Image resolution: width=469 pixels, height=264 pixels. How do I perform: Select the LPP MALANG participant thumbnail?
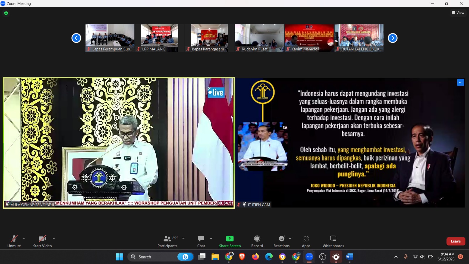coord(159,38)
